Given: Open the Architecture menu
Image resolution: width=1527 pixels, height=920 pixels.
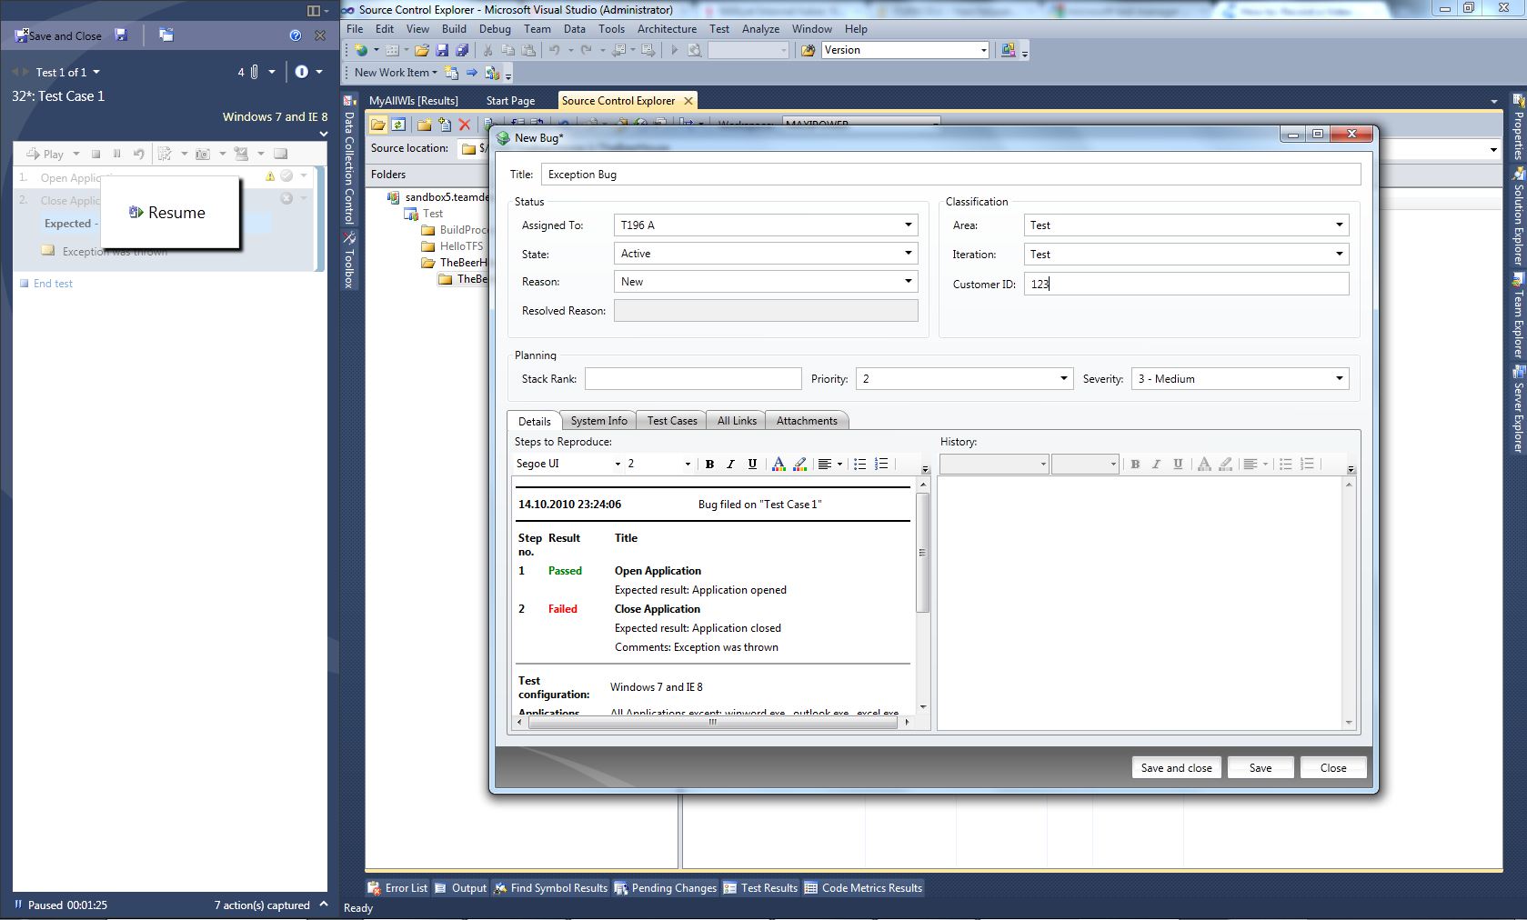Looking at the screenshot, I should 667,29.
